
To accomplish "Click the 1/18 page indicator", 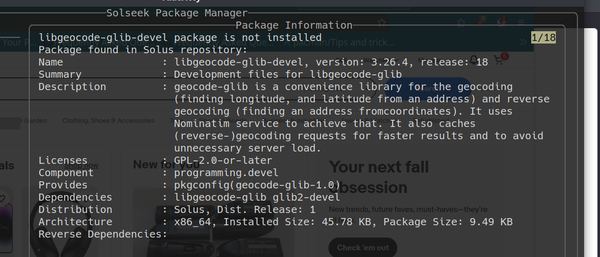I will [x=544, y=37].
